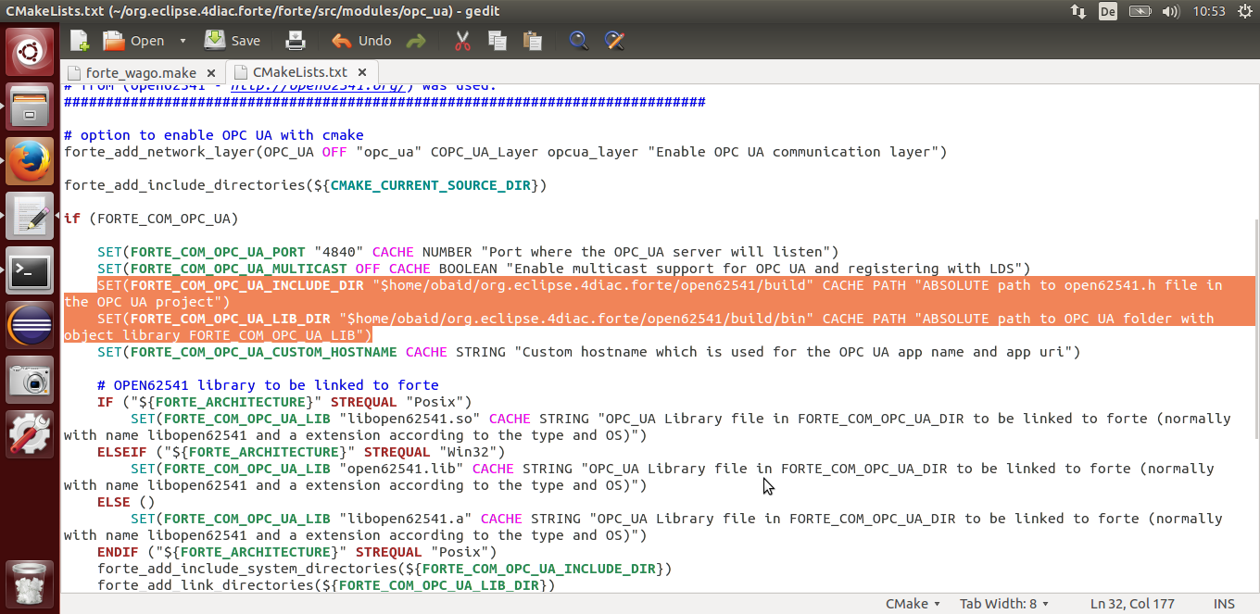Paste clipboard contents
The height and width of the screenshot is (614, 1260).
point(532,41)
